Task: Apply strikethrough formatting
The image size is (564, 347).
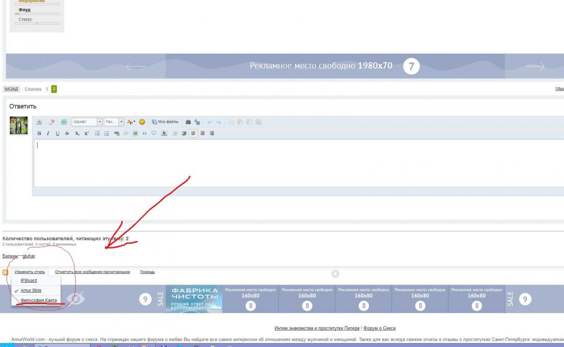Action: pyautogui.click(x=67, y=133)
